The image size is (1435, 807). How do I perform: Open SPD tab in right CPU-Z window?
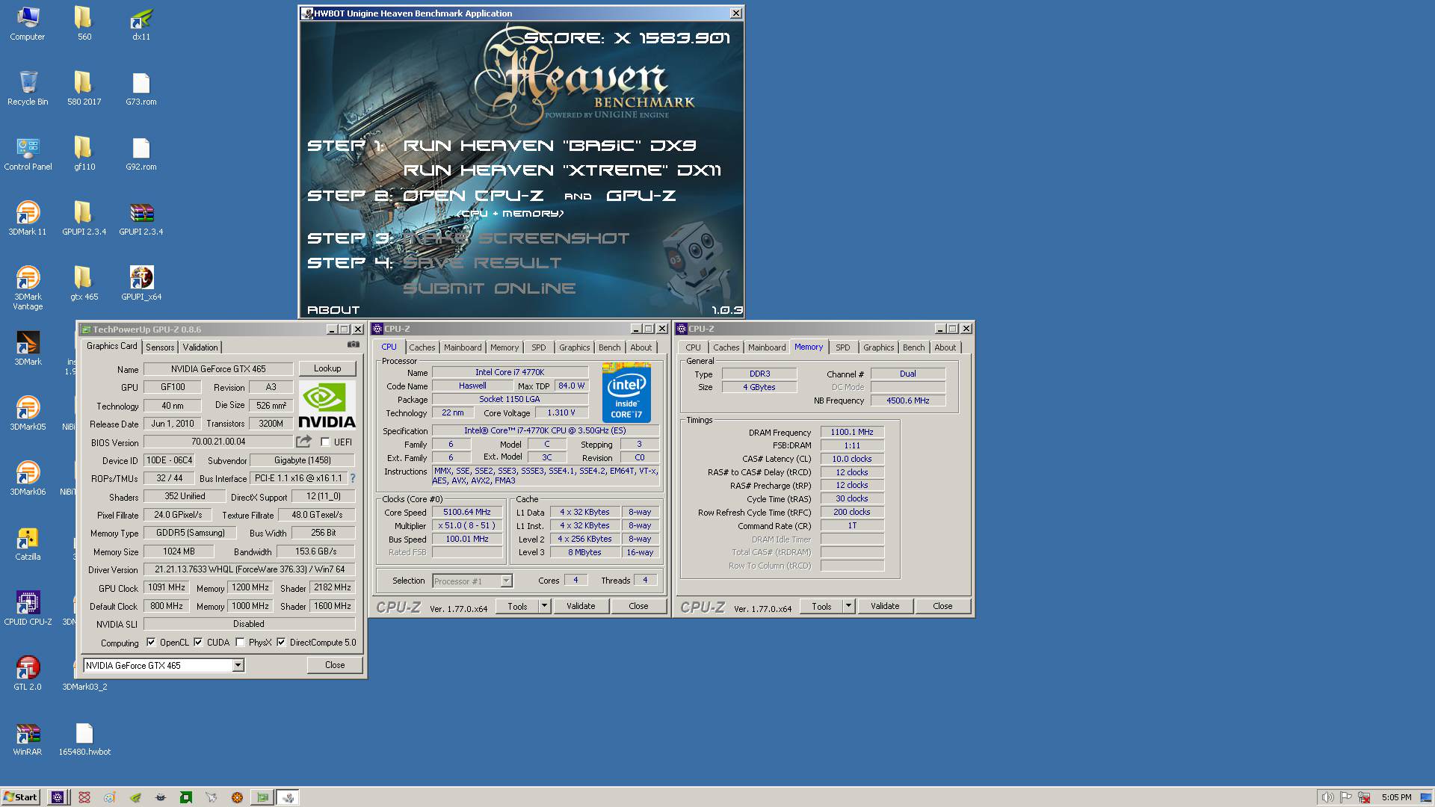point(842,347)
